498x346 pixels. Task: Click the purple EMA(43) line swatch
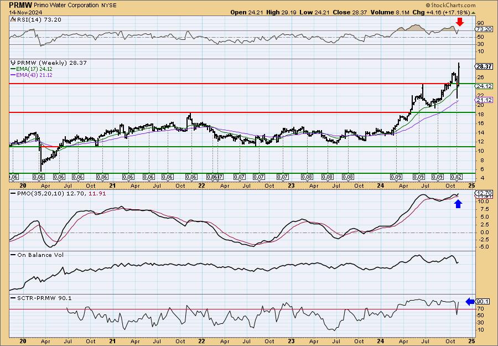click(13, 75)
